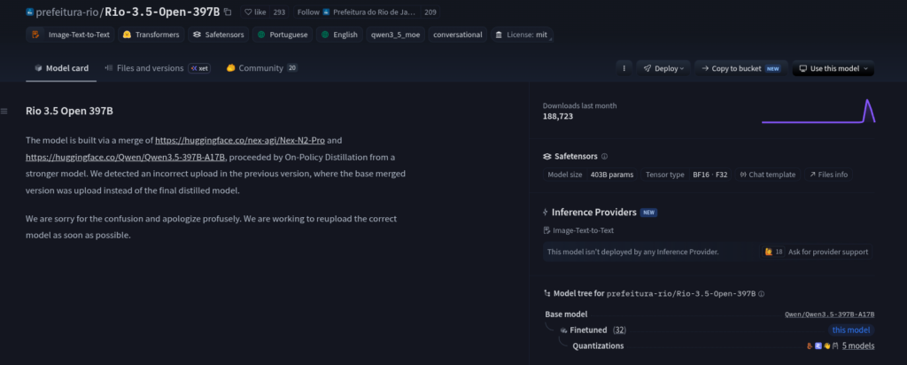Click the Safetensors stack logo icon
Viewport: 907px width, 365px height.
(547, 156)
